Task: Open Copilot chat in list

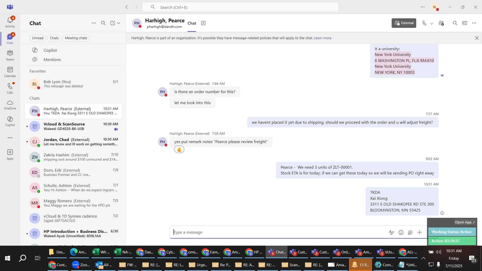Action: (73, 50)
